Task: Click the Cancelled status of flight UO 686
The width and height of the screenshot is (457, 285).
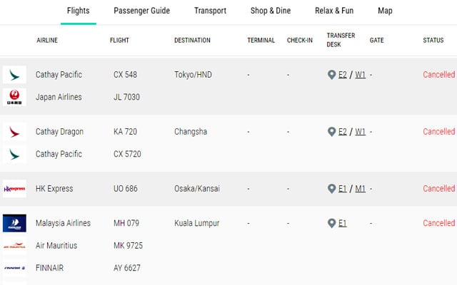Action: [x=438, y=189]
